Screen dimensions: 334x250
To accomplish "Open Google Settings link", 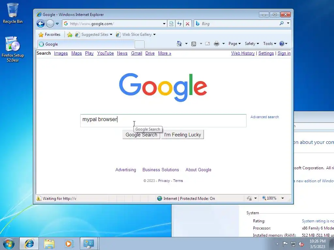I will [x=266, y=53].
